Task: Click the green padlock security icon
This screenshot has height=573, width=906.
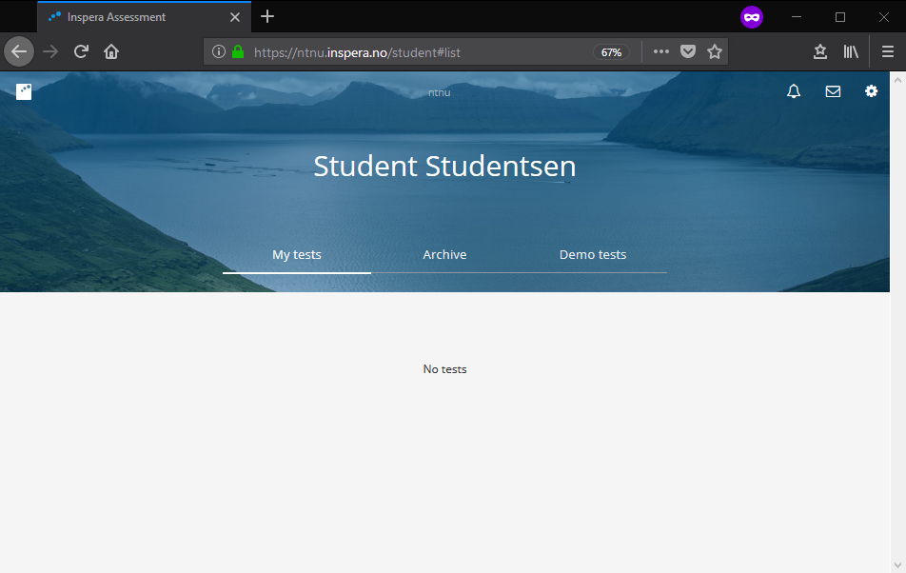Action: (x=238, y=52)
